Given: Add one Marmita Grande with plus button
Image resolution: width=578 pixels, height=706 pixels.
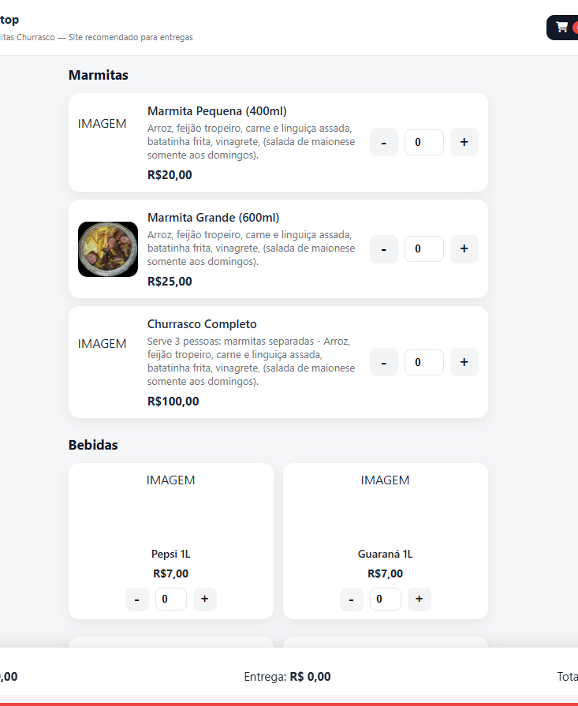Looking at the screenshot, I should point(464,248).
